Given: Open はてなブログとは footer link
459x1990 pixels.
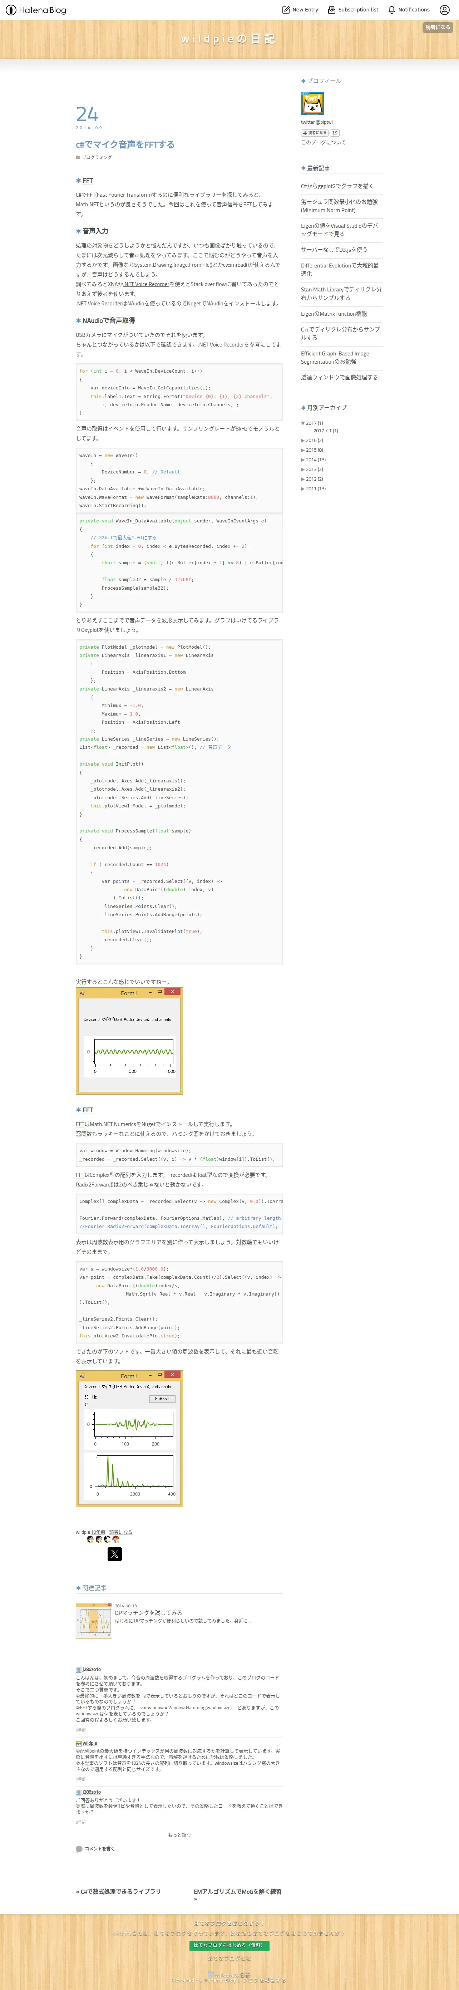Looking at the screenshot, I should (x=229, y=1958).
